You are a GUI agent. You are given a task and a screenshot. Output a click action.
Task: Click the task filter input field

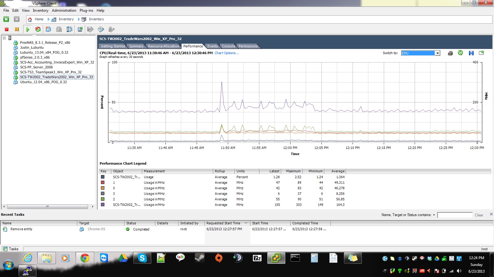tap(455, 215)
